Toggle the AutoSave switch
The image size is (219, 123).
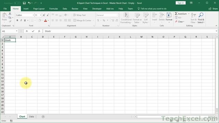point(17,3)
